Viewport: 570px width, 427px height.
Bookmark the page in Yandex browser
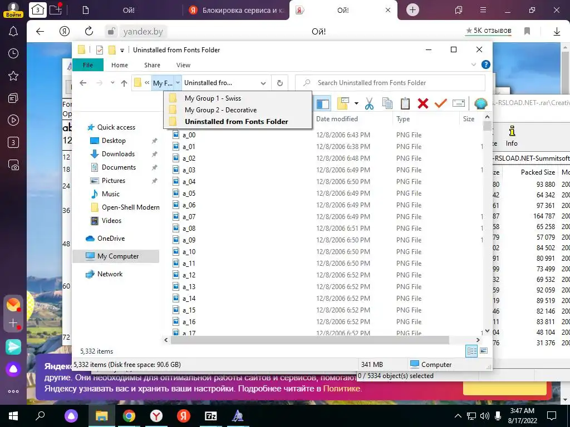pos(527,31)
